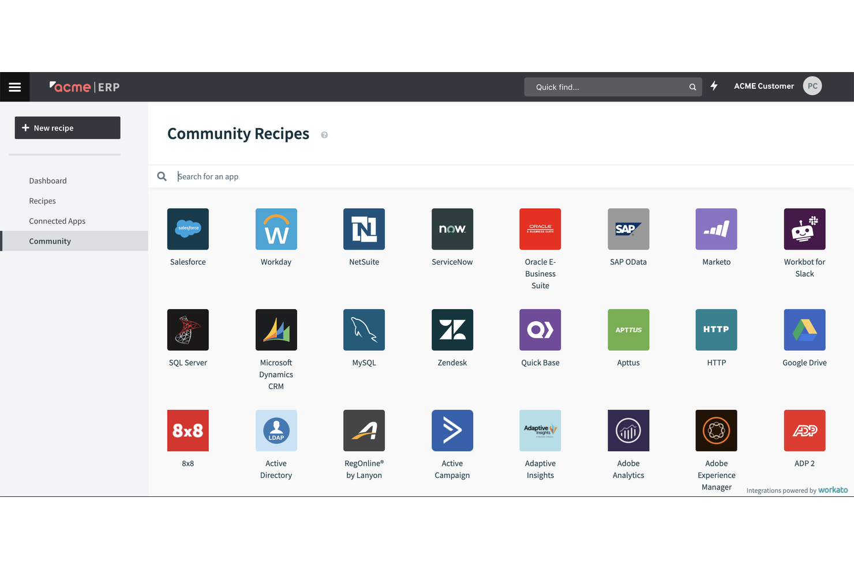Open the SAP OData integration
Screen dimensions: 854x569
[628, 229]
